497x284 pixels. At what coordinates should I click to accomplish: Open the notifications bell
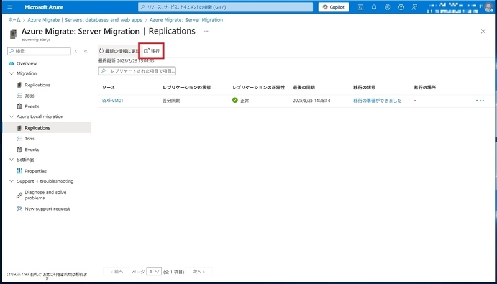[374, 7]
